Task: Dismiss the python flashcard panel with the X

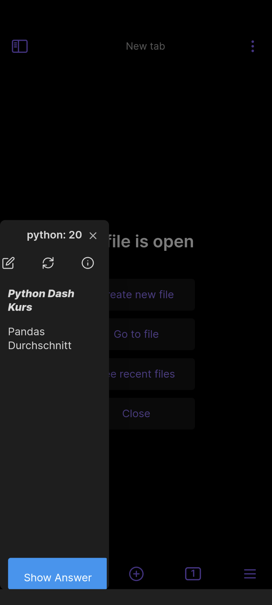Action: click(x=93, y=236)
